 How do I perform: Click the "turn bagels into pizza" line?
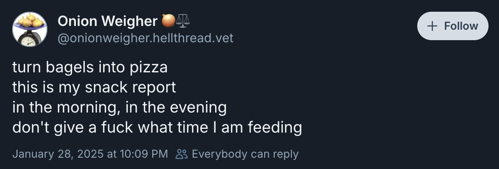coord(90,67)
